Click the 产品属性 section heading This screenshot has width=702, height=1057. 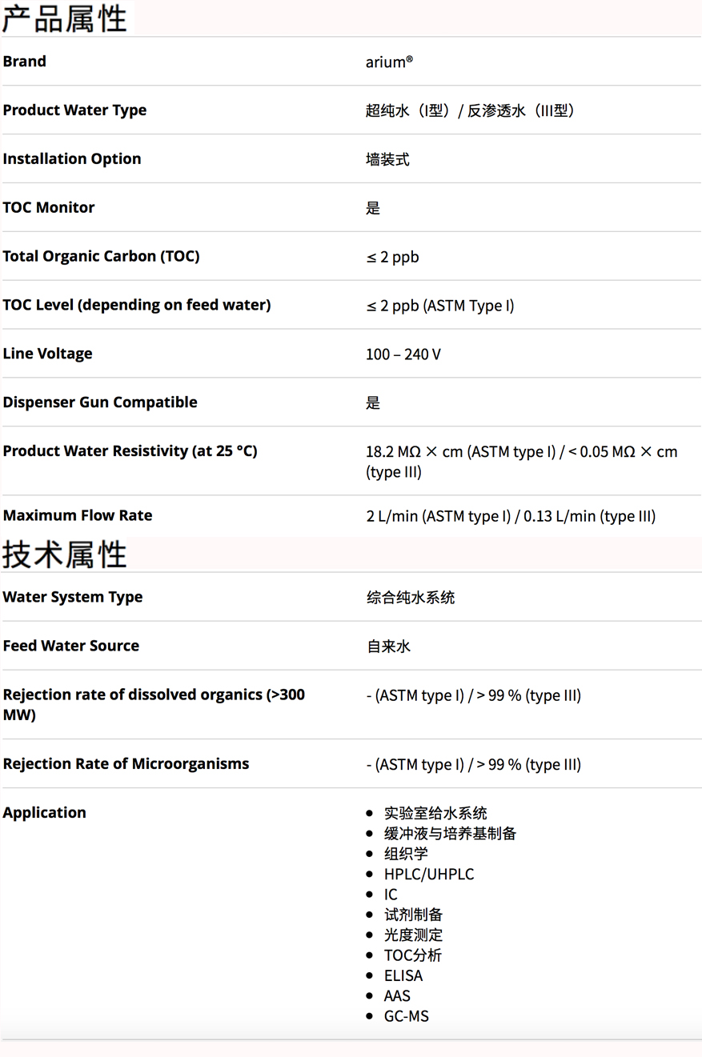pyautogui.click(x=64, y=18)
